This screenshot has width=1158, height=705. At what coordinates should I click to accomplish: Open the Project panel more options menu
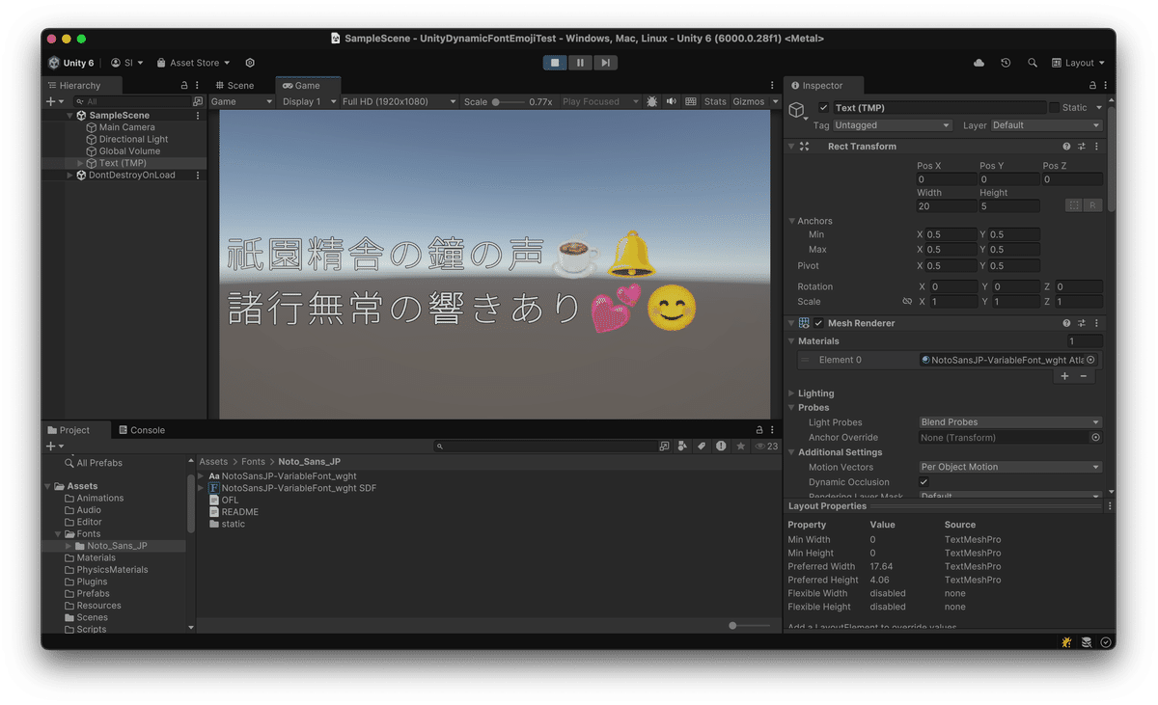[772, 430]
